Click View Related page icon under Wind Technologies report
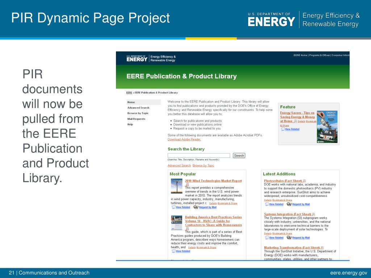The height and width of the screenshot is (278, 371). click(173, 207)
